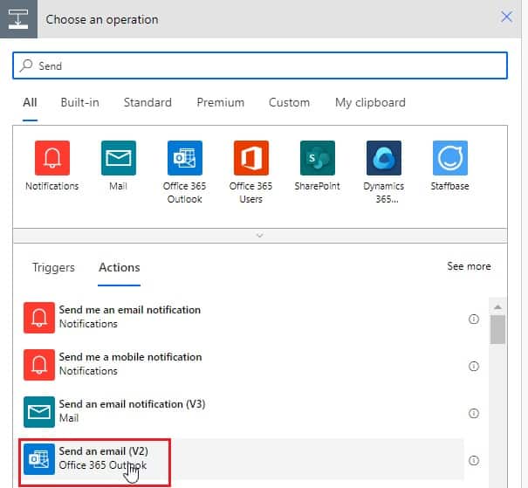Screen dimensions: 528x488
Task: Click the envelope icon of Send an email notification (V3)
Action: [x=39, y=412]
